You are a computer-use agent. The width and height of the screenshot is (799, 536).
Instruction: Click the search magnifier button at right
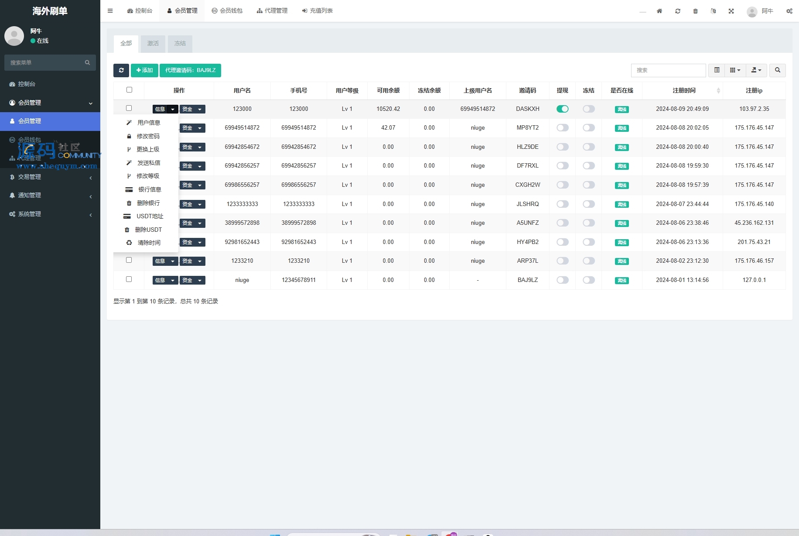point(777,70)
